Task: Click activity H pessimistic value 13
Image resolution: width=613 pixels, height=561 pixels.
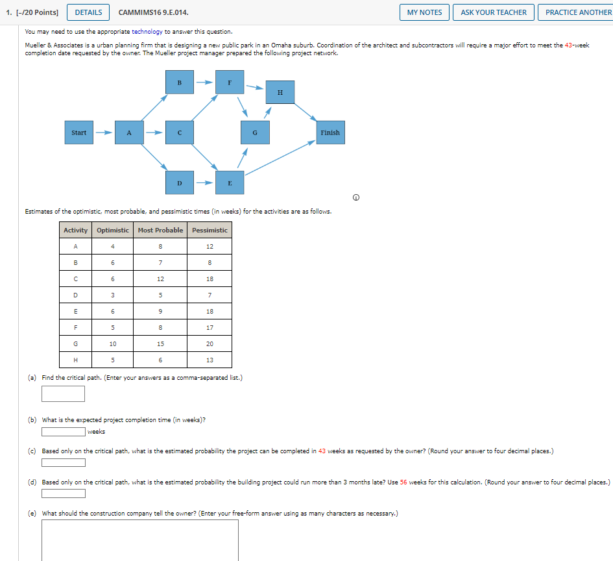Action: tap(210, 360)
